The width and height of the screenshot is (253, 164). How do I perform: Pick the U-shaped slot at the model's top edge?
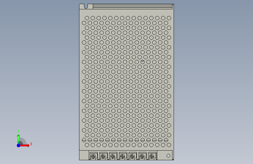pos(86,6)
